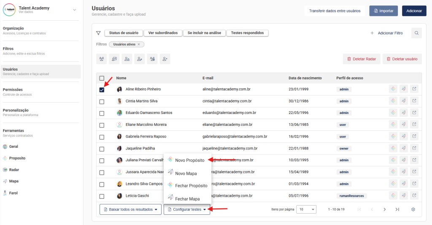The width and height of the screenshot is (432, 225).
Task: Jump to last page icon
Action: [x=397, y=209]
